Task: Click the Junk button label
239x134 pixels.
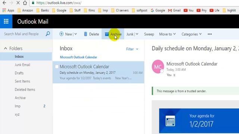Action: (x=130, y=34)
